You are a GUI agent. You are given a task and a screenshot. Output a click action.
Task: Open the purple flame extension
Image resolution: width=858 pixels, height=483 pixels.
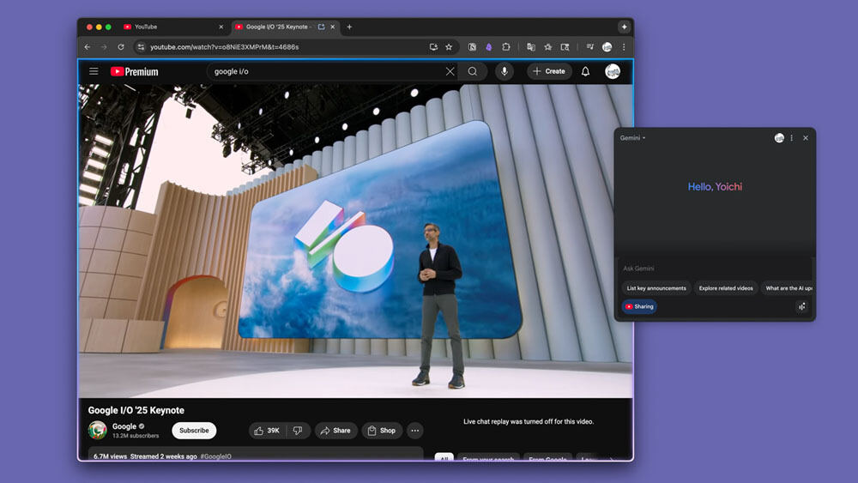click(x=489, y=47)
